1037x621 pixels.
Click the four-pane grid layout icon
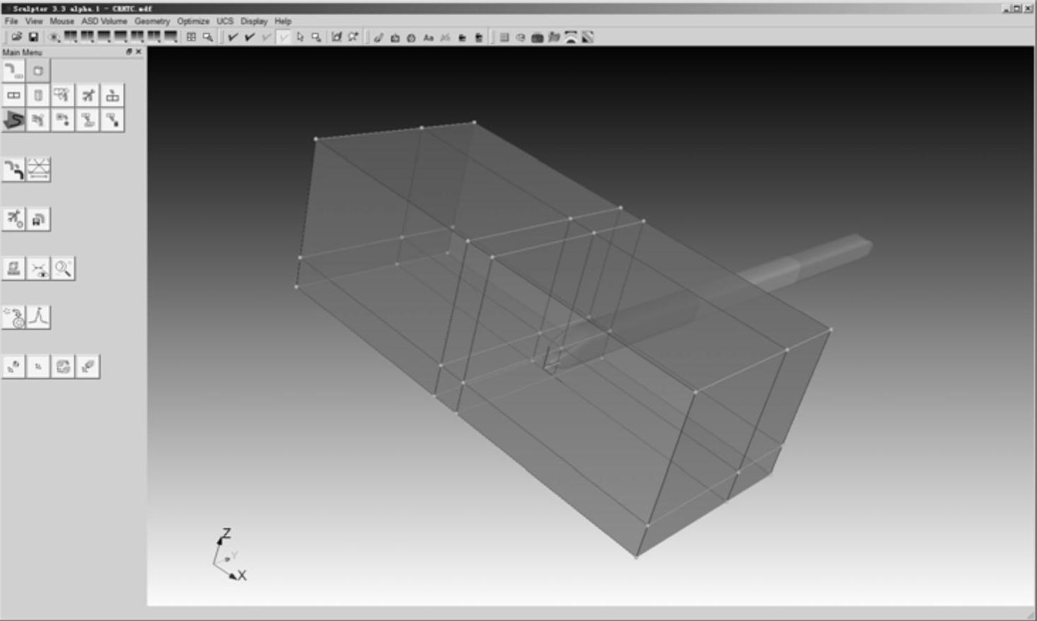191,37
